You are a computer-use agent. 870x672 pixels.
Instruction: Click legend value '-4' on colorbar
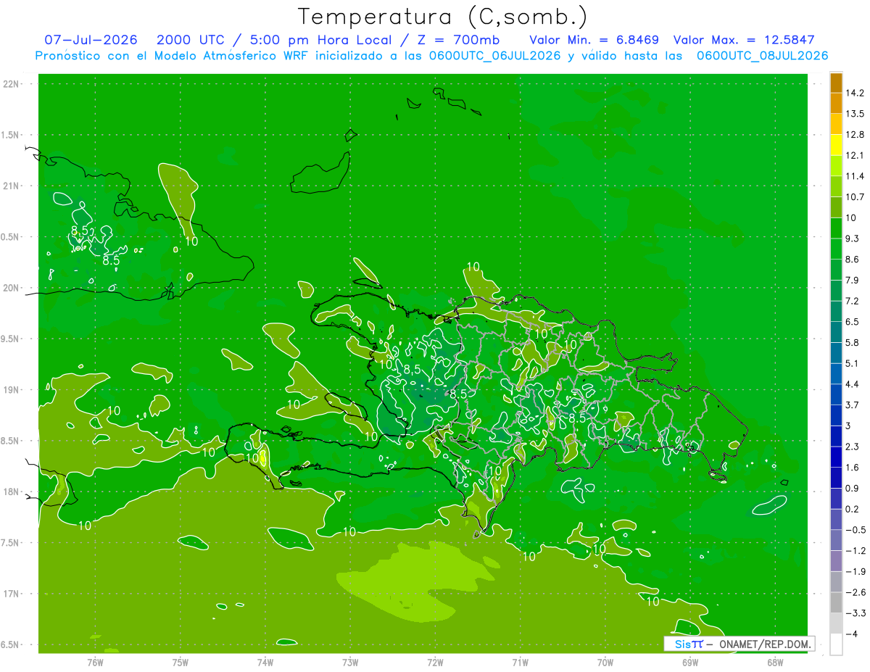(x=852, y=634)
